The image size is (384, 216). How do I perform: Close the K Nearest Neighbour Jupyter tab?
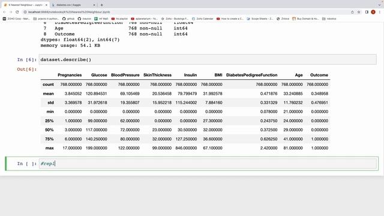pos(46,5)
